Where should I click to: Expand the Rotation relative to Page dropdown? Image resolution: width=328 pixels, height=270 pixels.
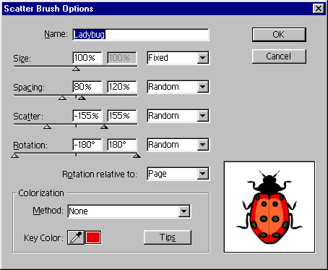178,174
